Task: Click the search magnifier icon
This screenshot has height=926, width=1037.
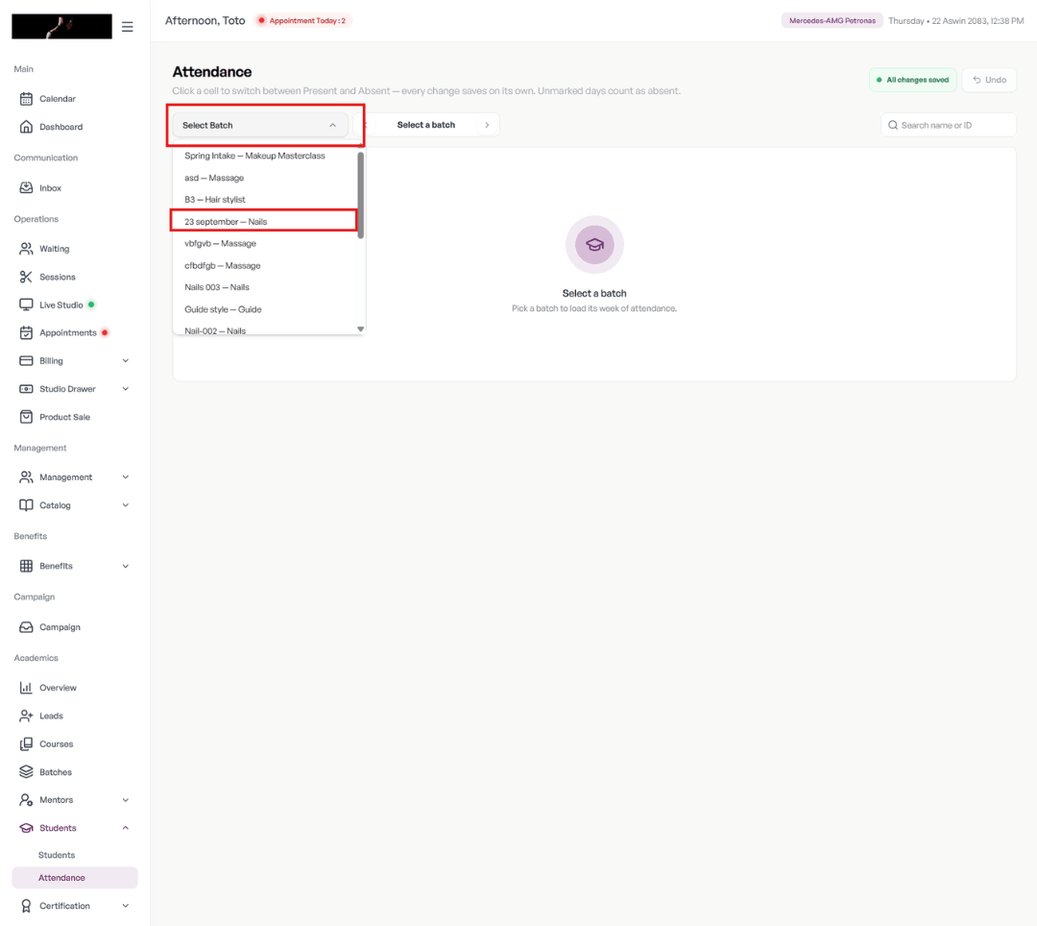Action: (x=893, y=125)
